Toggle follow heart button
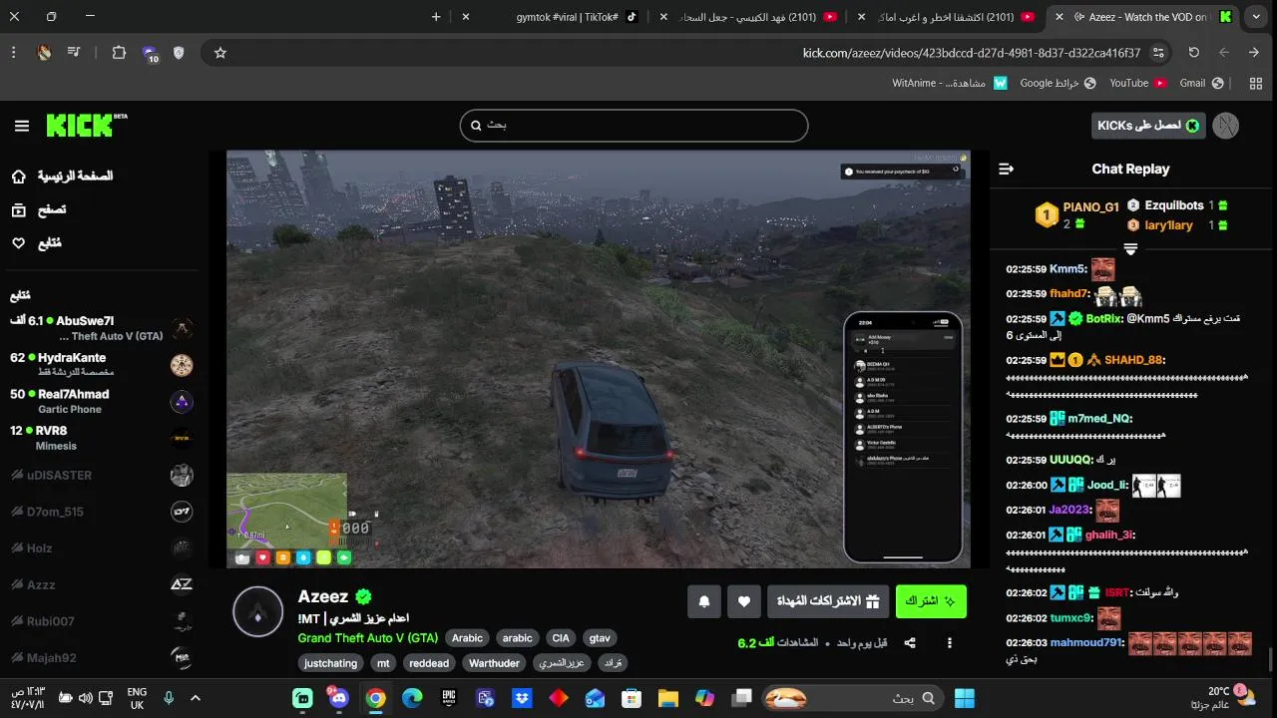 click(743, 601)
